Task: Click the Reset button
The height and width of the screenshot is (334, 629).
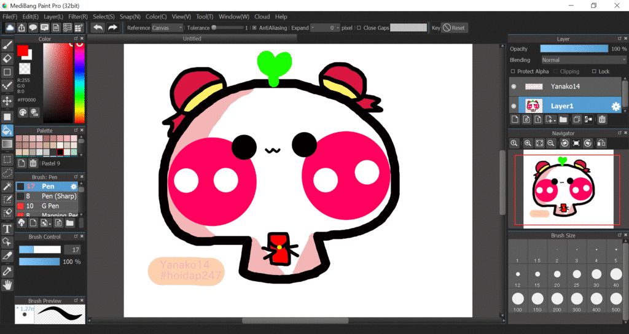Action: click(454, 28)
